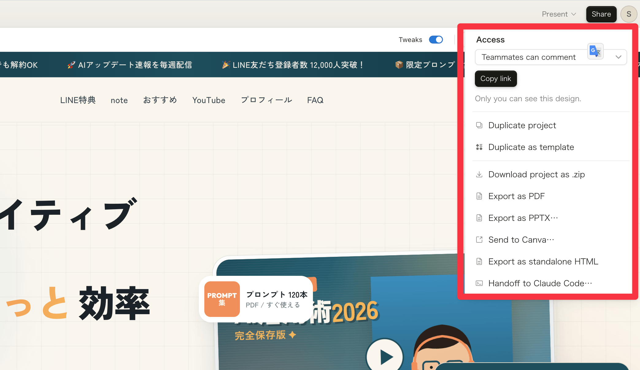Select Export as PPTX menu item
This screenshot has height=370, width=640.
pyautogui.click(x=523, y=218)
